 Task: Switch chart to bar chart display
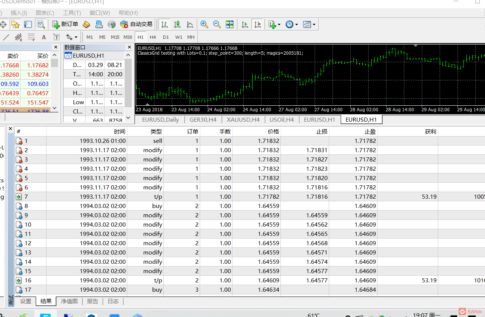[164, 25]
